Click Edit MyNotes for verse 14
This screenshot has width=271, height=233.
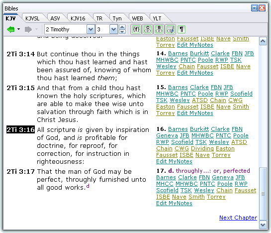(195, 73)
